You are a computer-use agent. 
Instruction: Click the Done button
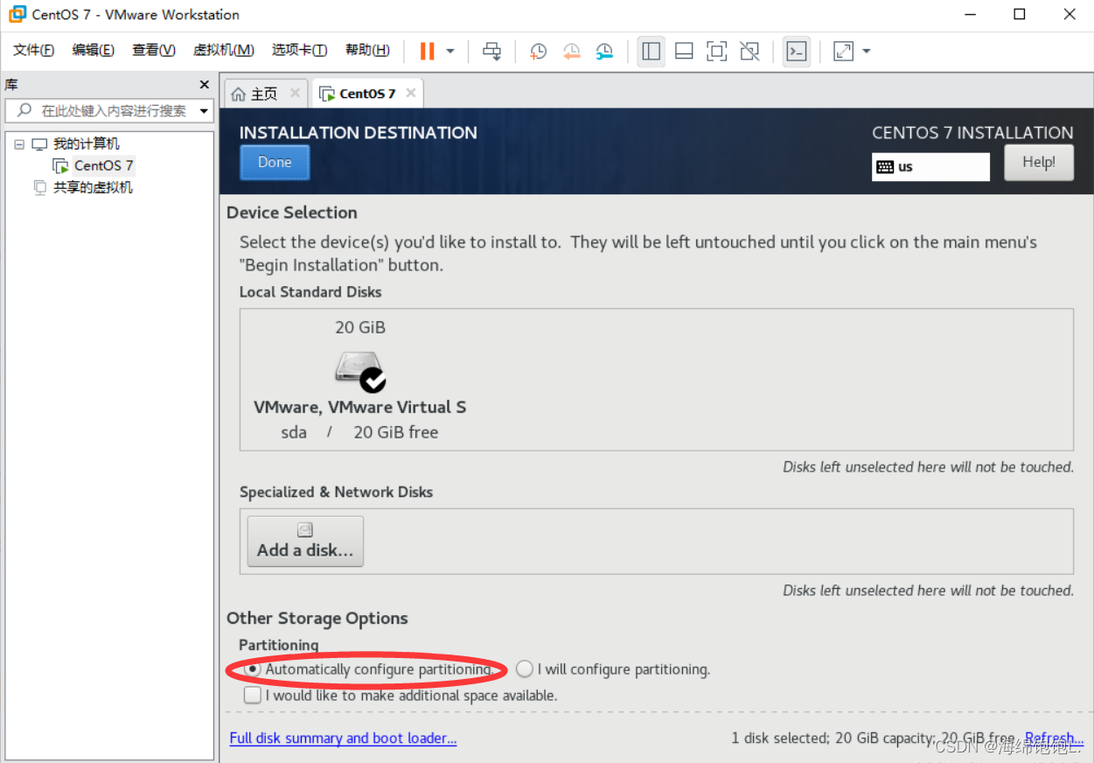275,162
